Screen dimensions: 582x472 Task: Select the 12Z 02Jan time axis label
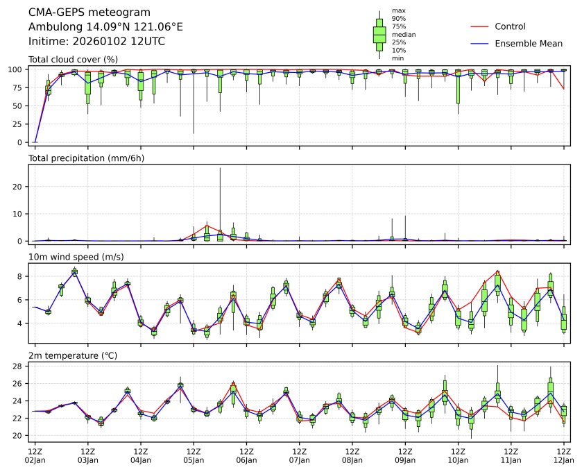pos(35,455)
